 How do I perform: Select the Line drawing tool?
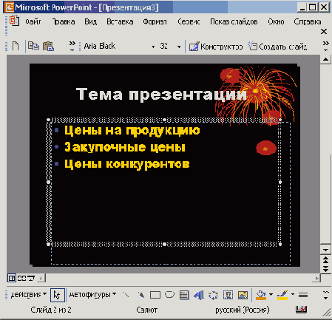[126, 295]
